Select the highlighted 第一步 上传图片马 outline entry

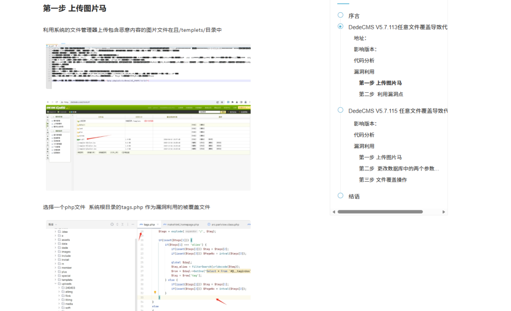pyautogui.click(x=380, y=83)
